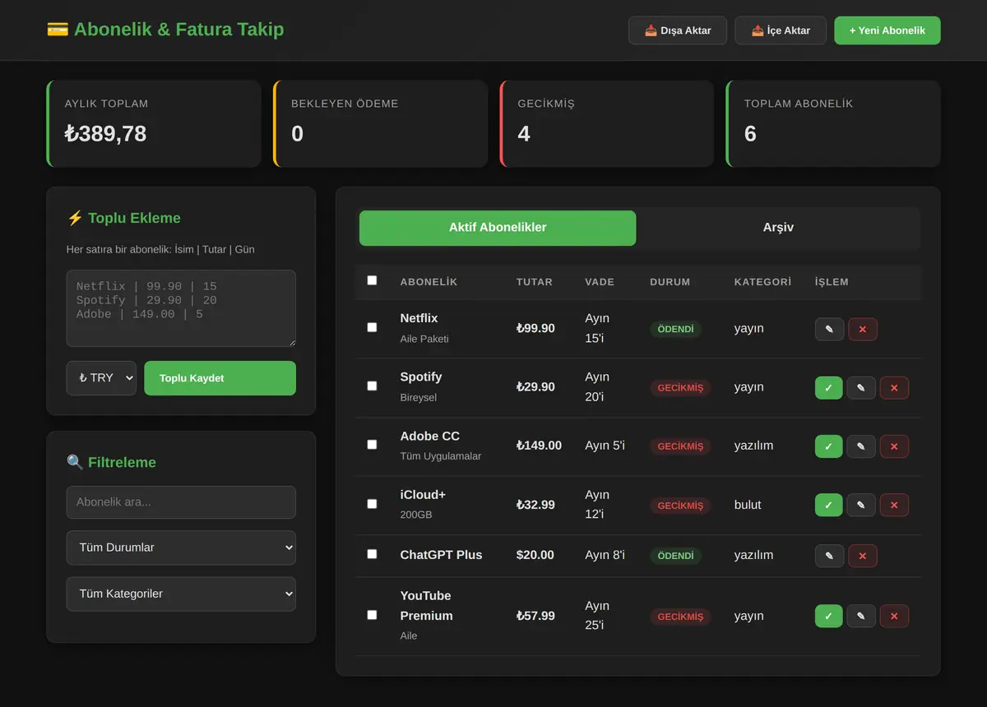
Task: Click the Abonelik ara search field
Action: pos(181,502)
